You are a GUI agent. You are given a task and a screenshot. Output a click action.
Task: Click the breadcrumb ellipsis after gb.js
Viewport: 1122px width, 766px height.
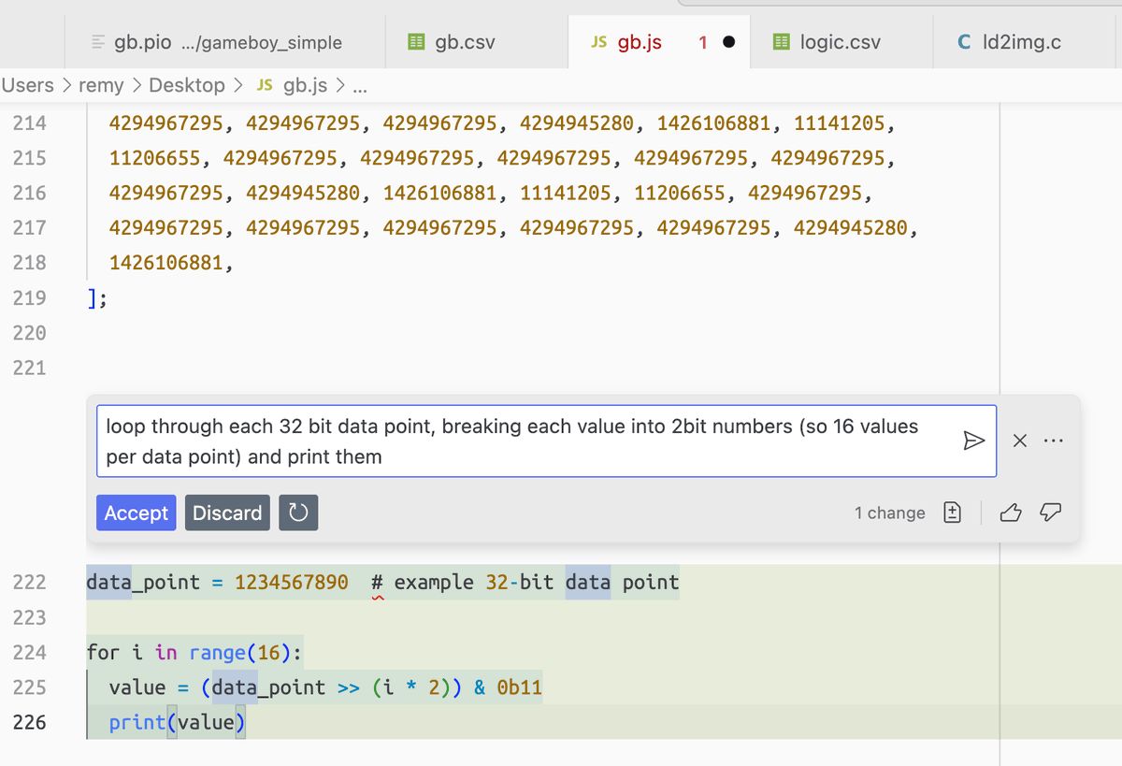359,86
